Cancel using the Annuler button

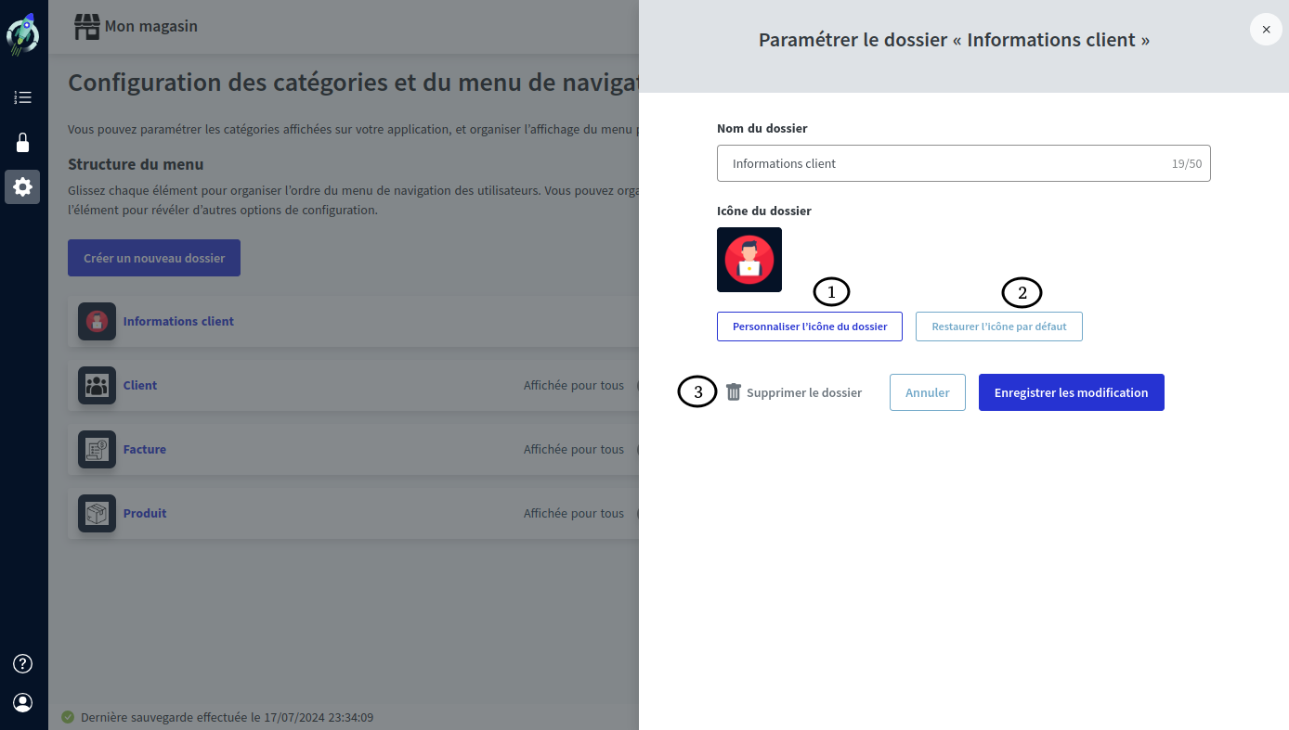click(x=927, y=391)
